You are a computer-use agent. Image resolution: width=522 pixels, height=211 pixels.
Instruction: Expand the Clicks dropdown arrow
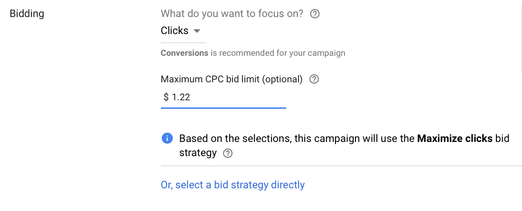tap(197, 31)
